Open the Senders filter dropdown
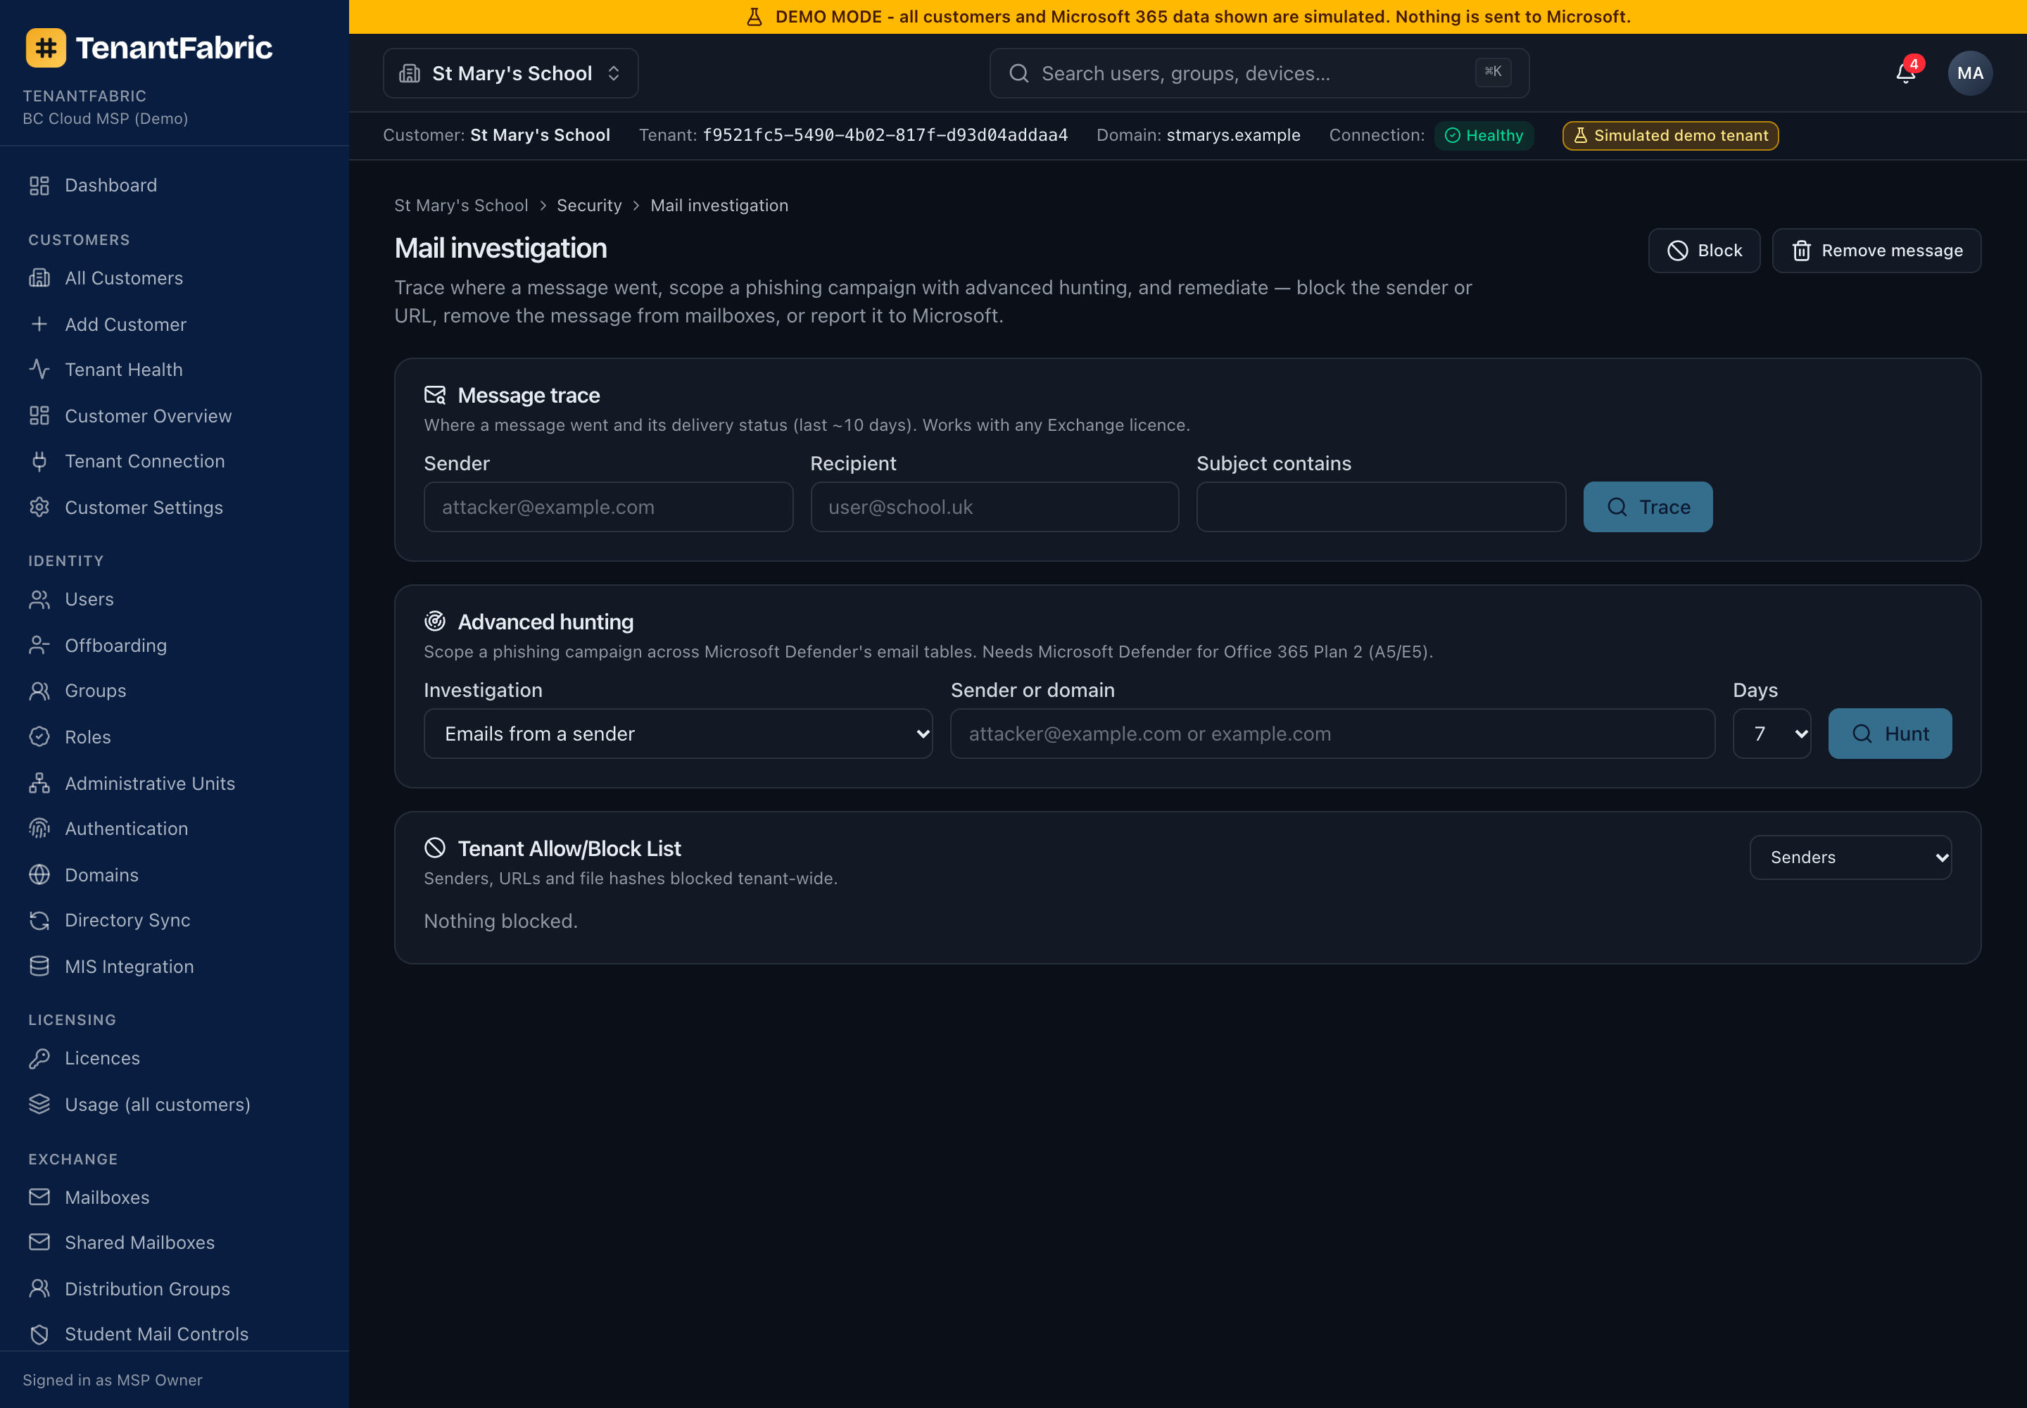The height and width of the screenshot is (1408, 2027). [1850, 857]
